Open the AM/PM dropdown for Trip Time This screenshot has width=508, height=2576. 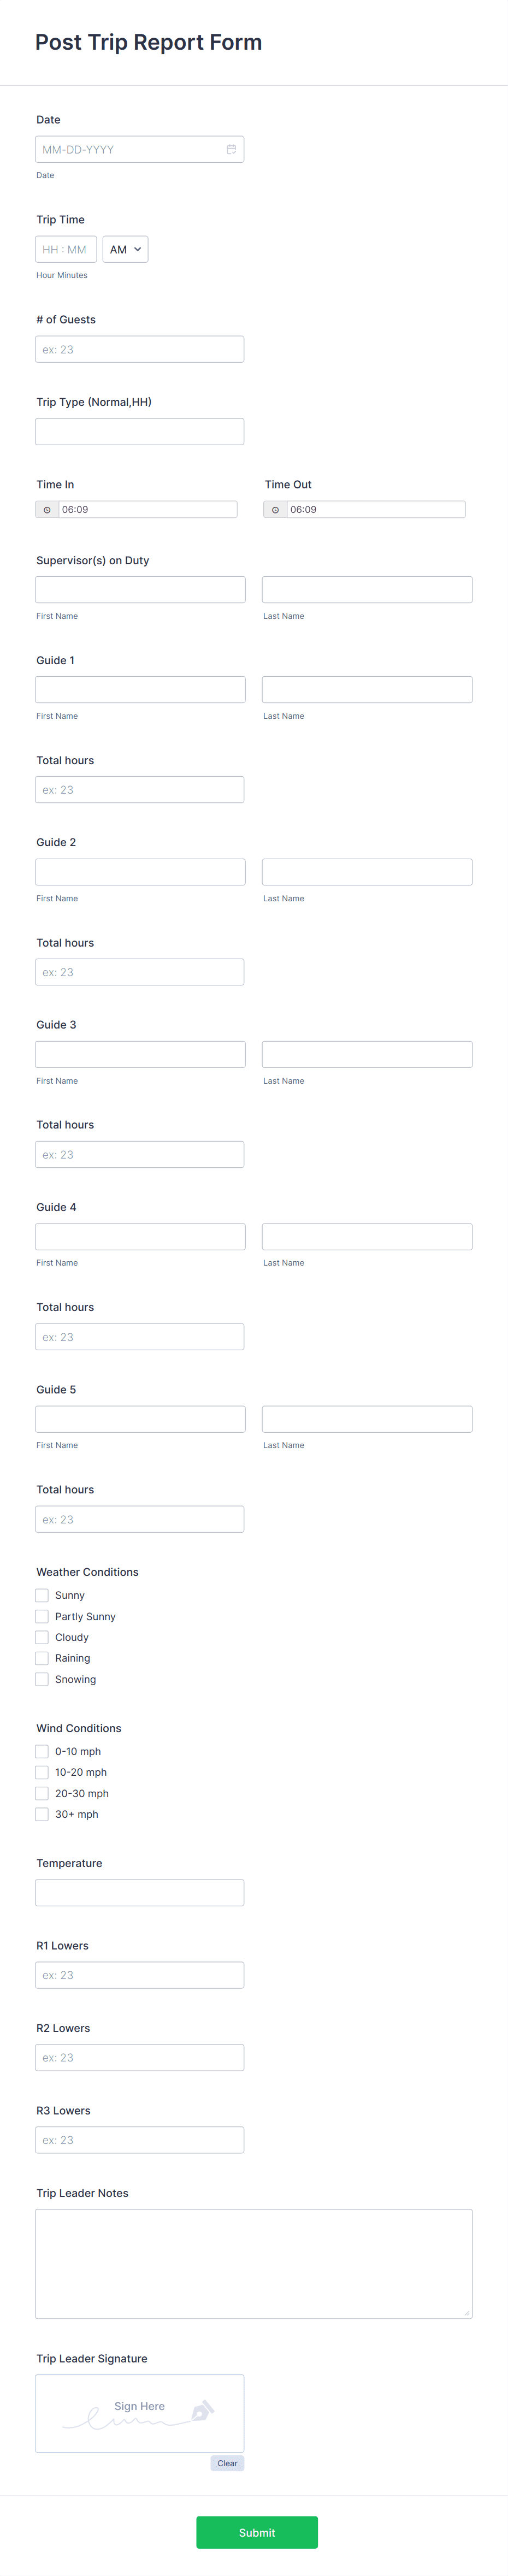coord(125,249)
